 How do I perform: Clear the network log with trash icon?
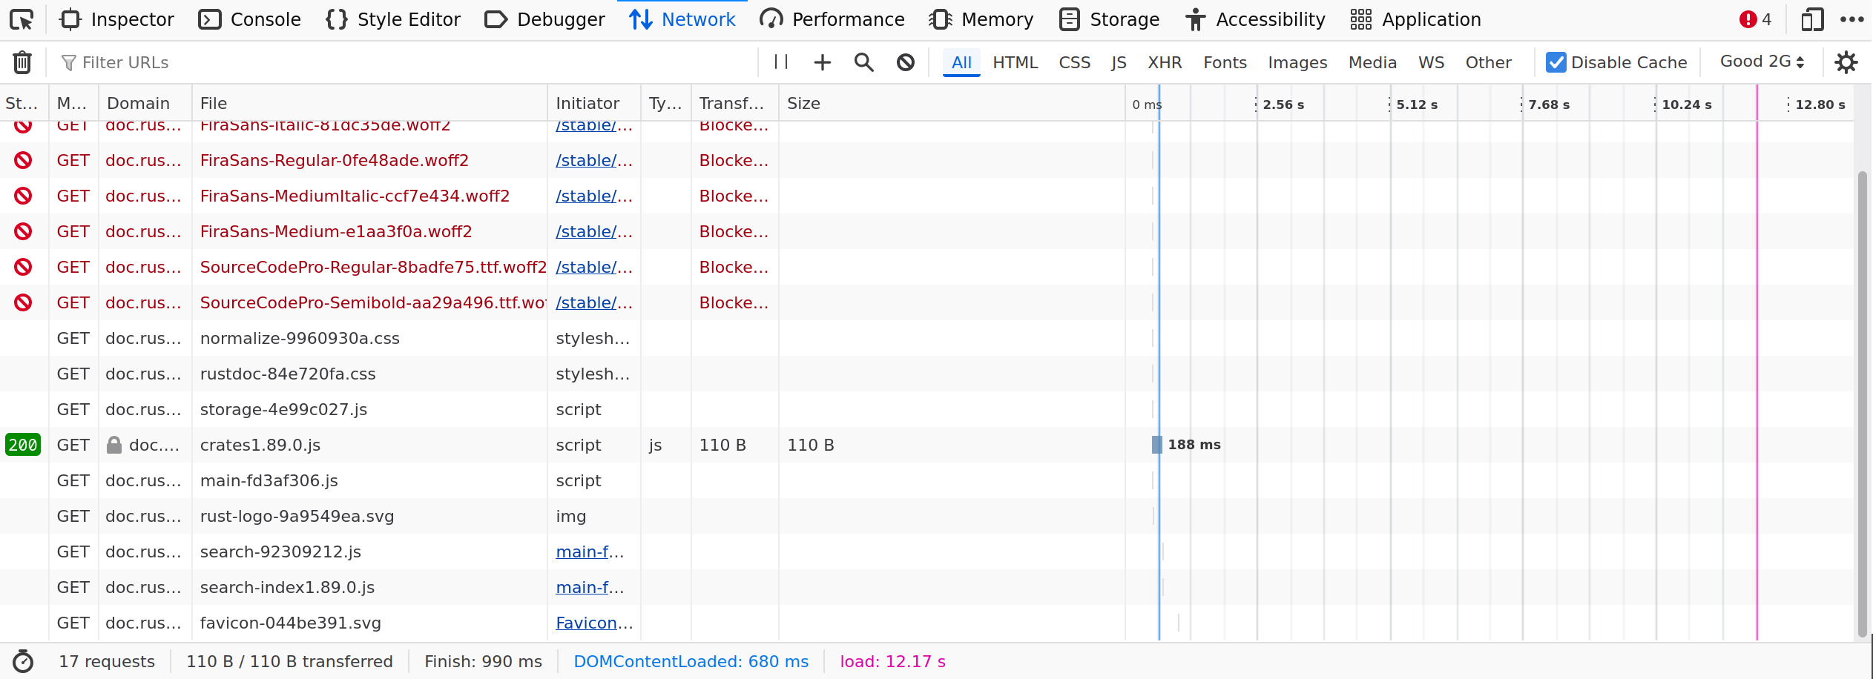[x=22, y=62]
